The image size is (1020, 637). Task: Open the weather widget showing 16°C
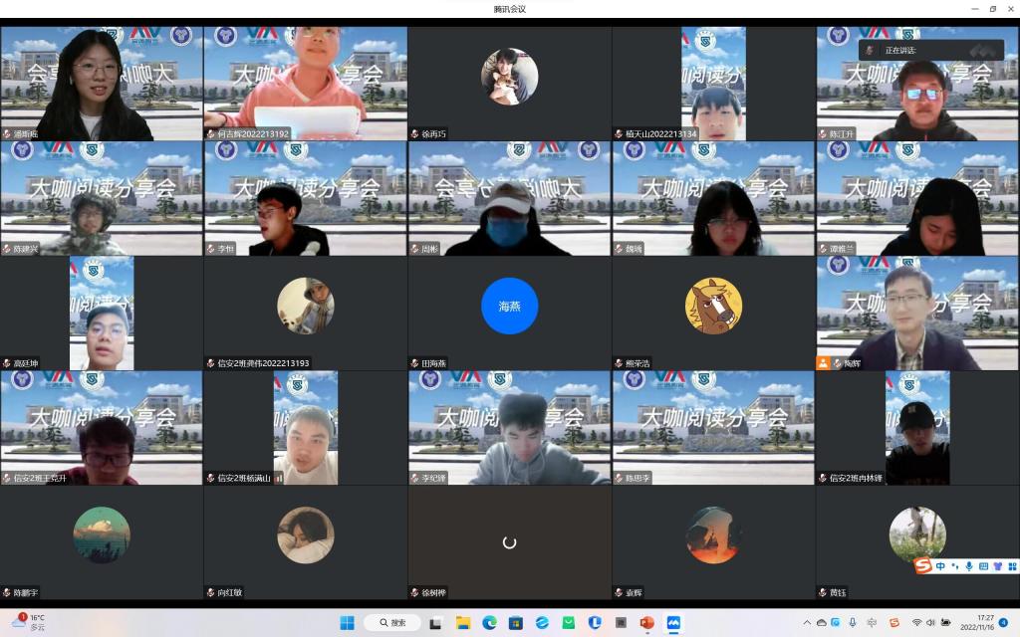(x=30, y=623)
